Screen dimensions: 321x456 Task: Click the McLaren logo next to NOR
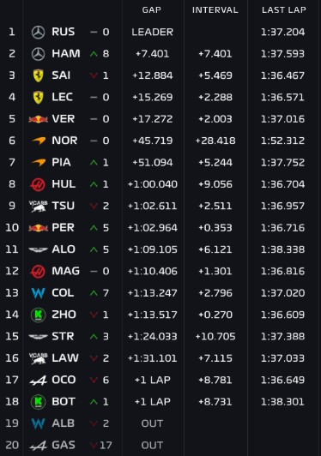point(39,141)
